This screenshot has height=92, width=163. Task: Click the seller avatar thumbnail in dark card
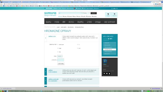coord(105,61)
